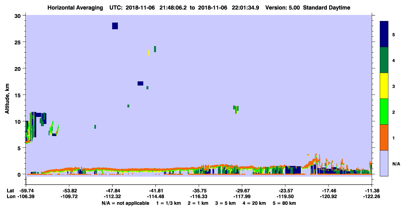The width and height of the screenshot is (413, 212).
Task: Click longitude value -120.92
Action: click(x=328, y=197)
